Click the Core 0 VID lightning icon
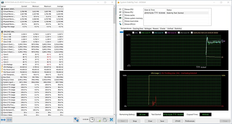The height and width of the screenshot is (124, 232). 2,34
